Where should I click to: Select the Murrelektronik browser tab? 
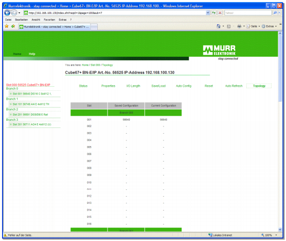[54, 26]
